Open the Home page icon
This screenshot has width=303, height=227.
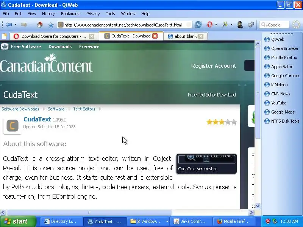click(40, 25)
